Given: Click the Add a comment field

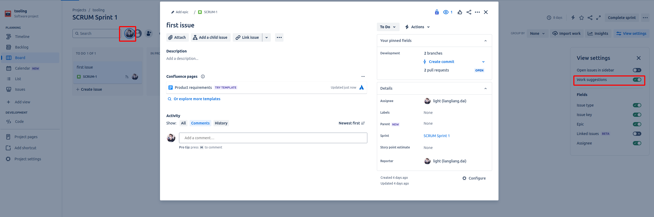Looking at the screenshot, I should (x=273, y=138).
